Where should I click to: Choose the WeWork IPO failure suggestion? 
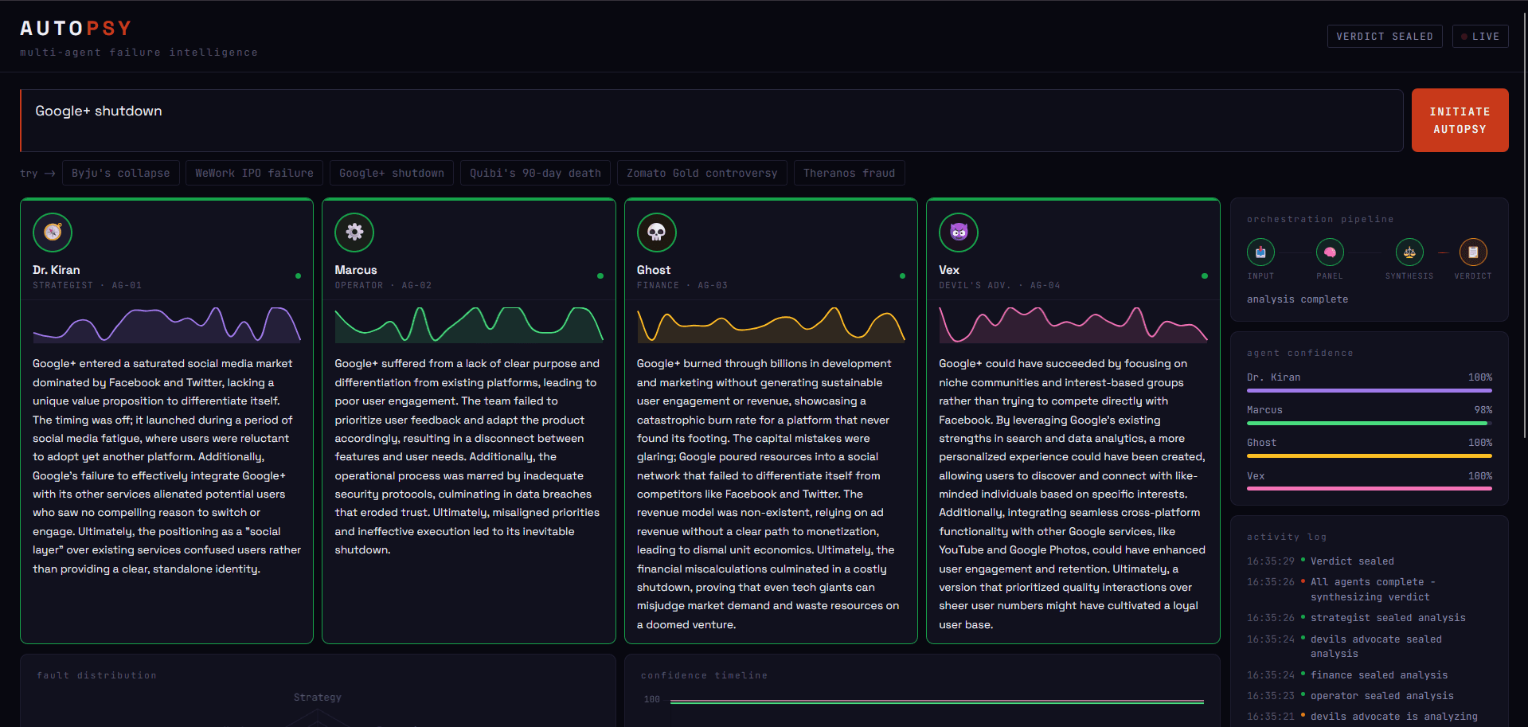pyautogui.click(x=255, y=173)
